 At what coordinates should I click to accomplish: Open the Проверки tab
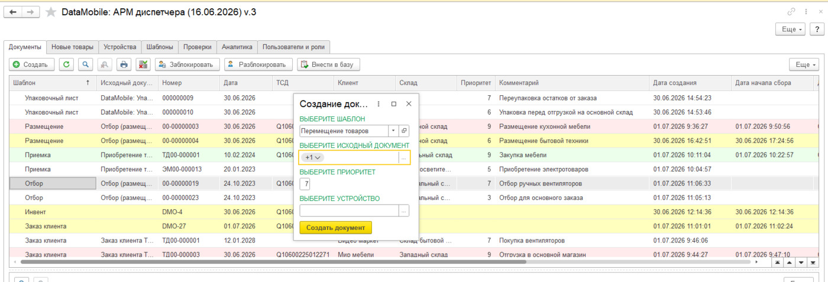198,47
